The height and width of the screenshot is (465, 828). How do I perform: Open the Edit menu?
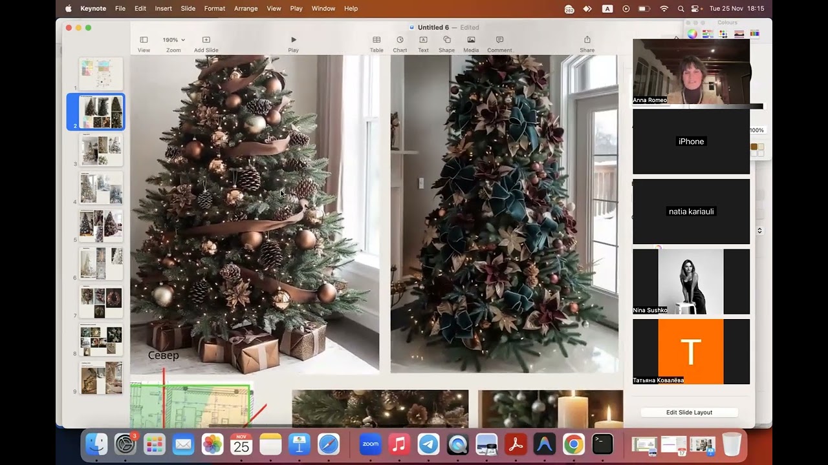pyautogui.click(x=140, y=8)
